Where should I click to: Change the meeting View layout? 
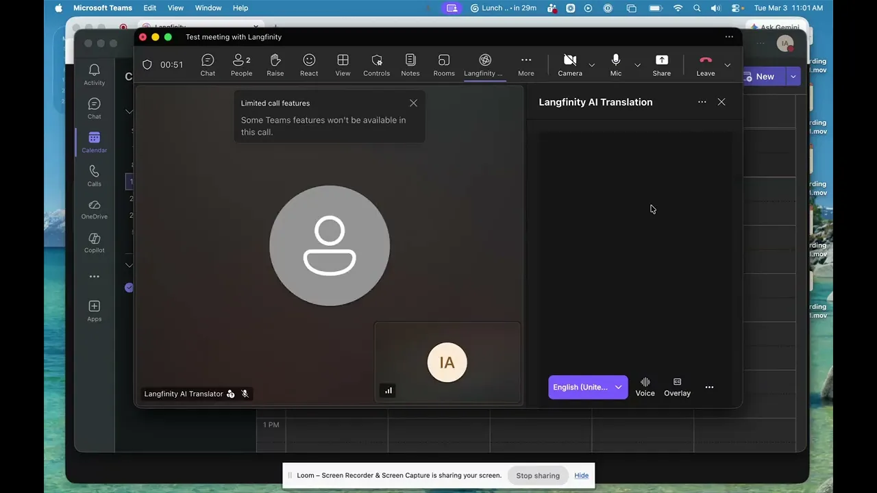point(343,65)
